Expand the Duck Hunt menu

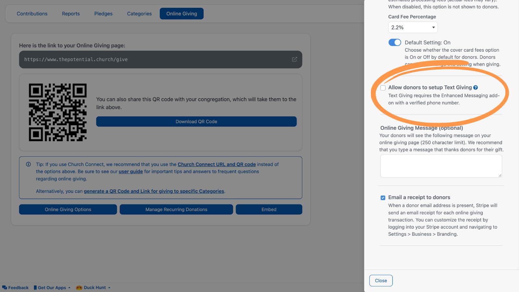[109, 287]
